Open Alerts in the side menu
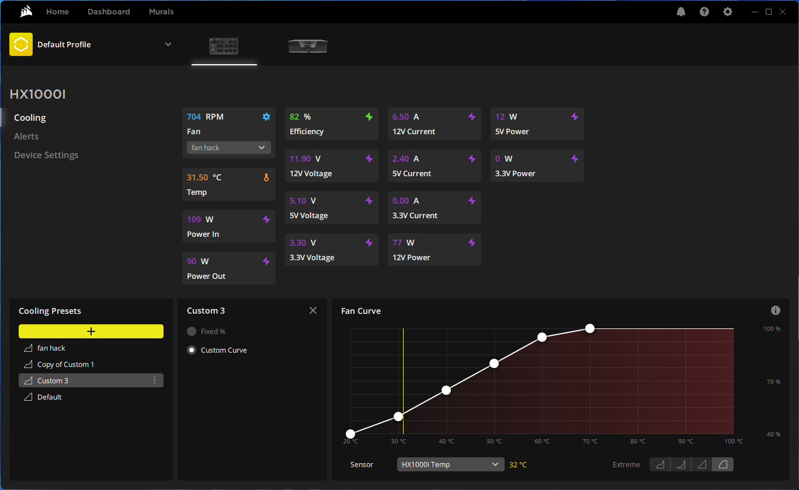799x490 pixels. [x=26, y=136]
